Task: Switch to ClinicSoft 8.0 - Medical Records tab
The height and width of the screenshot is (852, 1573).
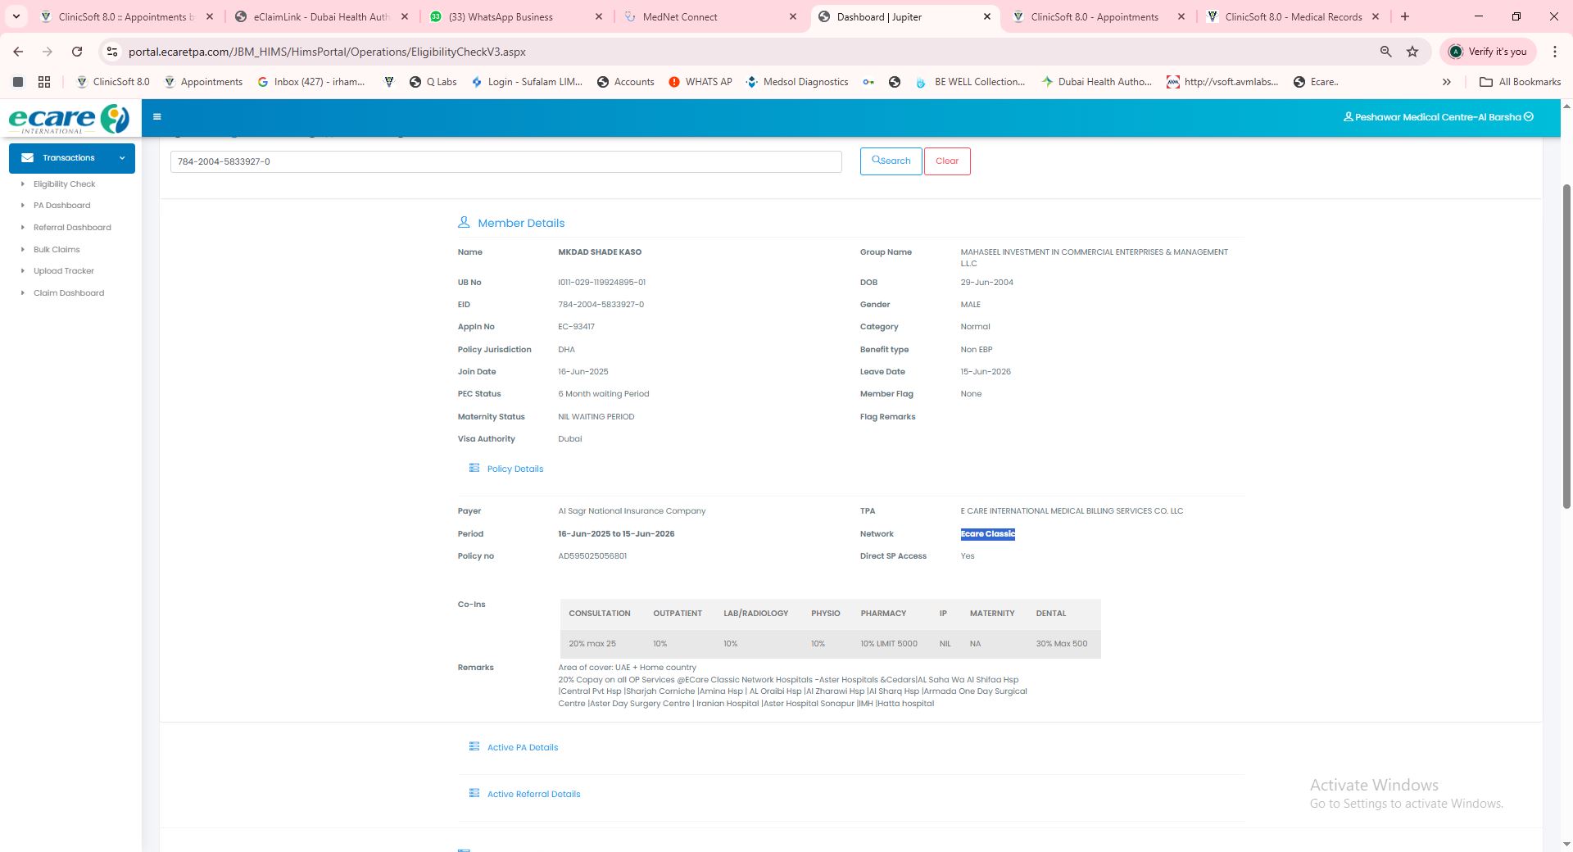Action: (1293, 16)
